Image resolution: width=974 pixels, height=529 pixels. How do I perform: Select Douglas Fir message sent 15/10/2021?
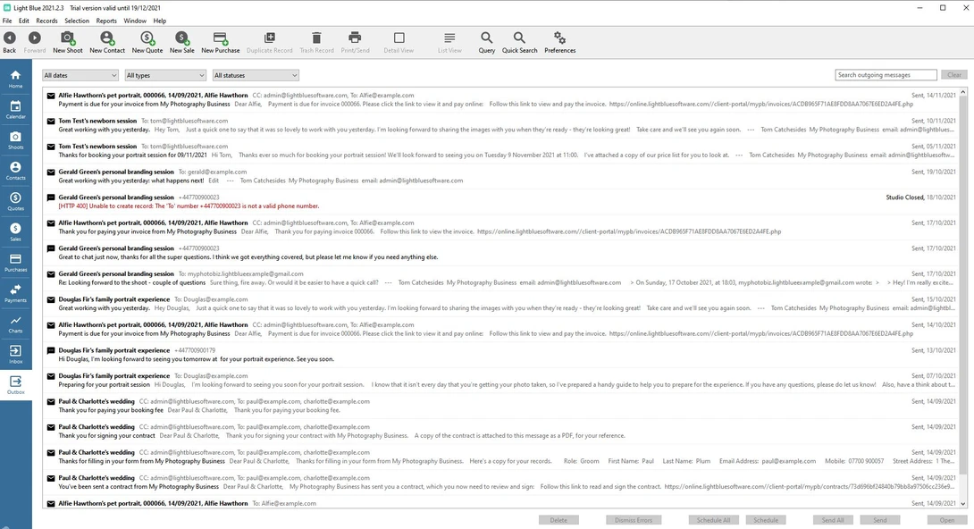(x=500, y=304)
